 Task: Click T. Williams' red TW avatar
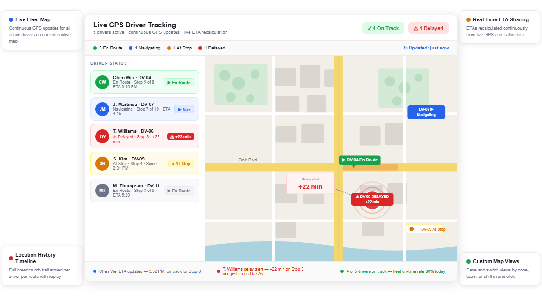click(102, 136)
